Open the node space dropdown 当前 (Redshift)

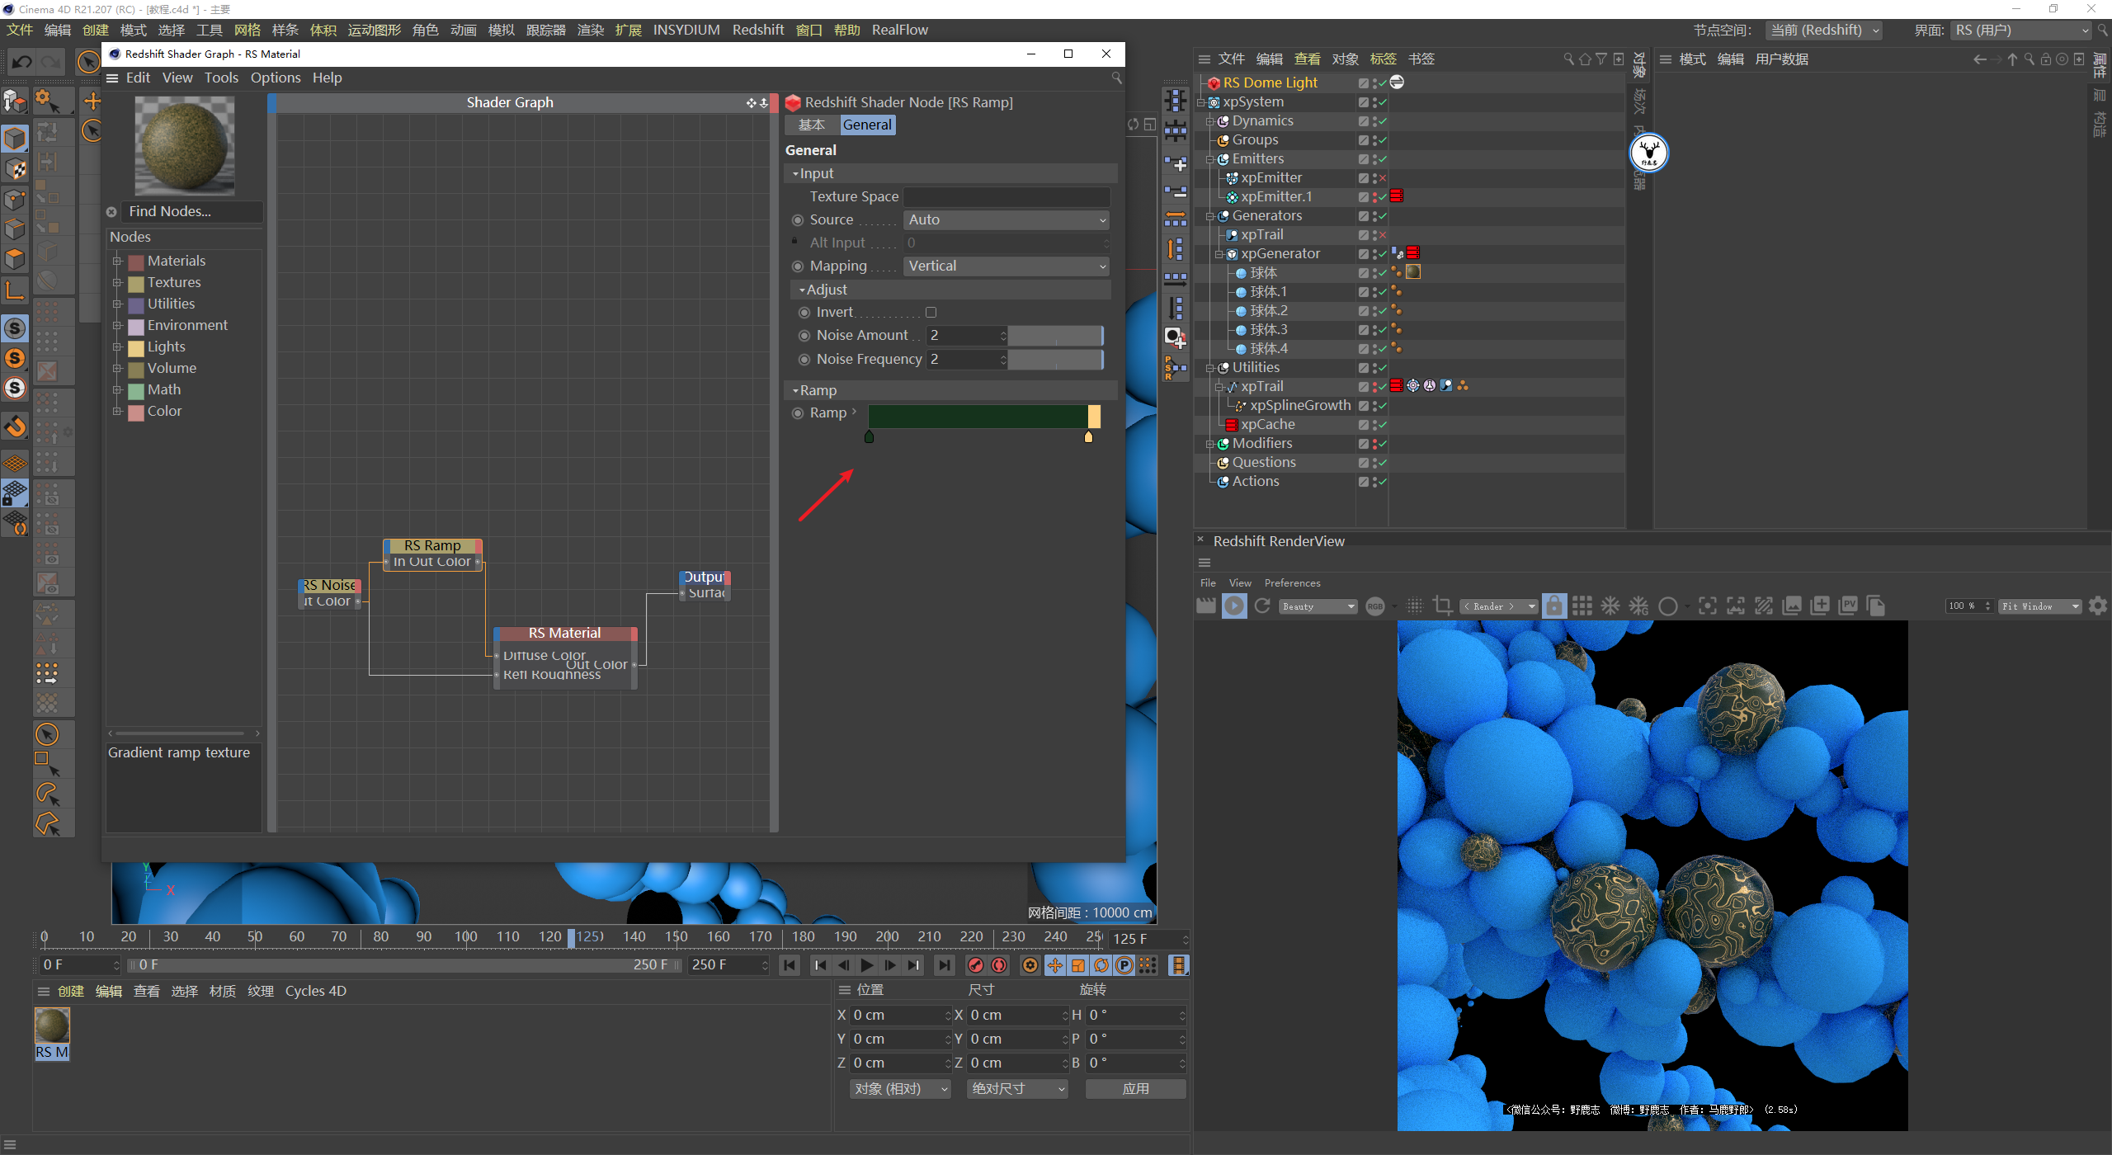point(1824,31)
